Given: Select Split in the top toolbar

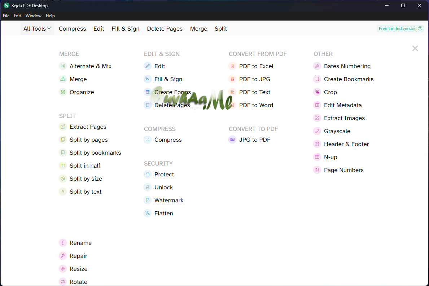Looking at the screenshot, I should [220, 29].
